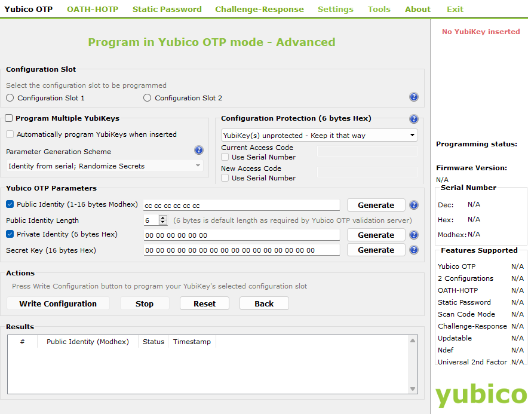Click the Back button
This screenshot has height=414, width=528.
(x=264, y=303)
